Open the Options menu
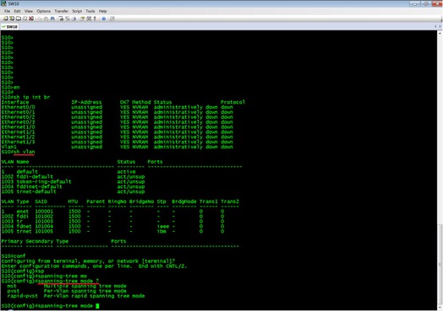This screenshot has width=443, height=311. pos(43,11)
